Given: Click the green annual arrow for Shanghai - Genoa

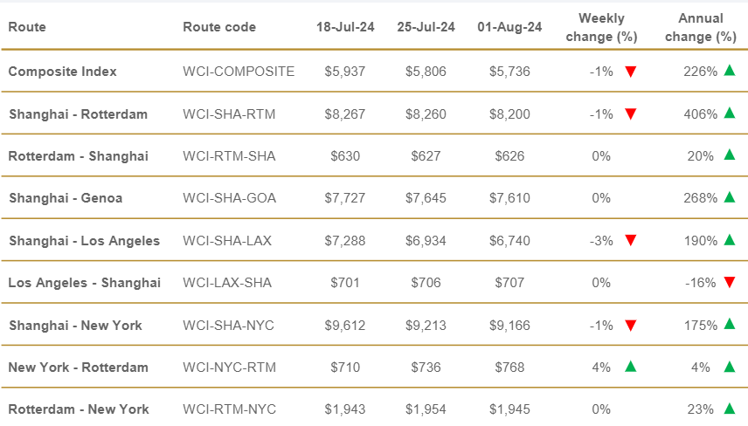Looking at the screenshot, I should click(729, 197).
